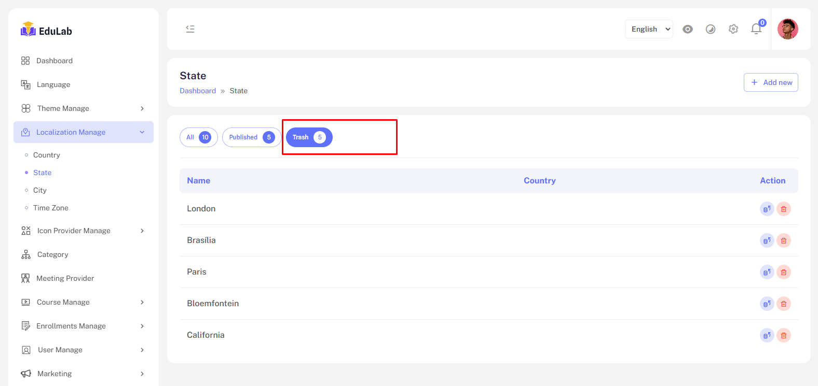Expand the Theme Manage menu
Viewport: 818px width, 386px height.
pyautogui.click(x=83, y=108)
